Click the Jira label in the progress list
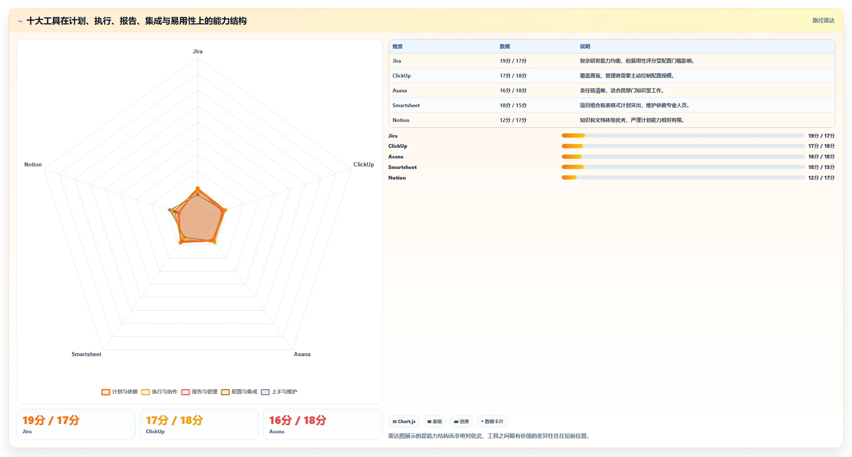The image size is (852, 457). point(393,136)
